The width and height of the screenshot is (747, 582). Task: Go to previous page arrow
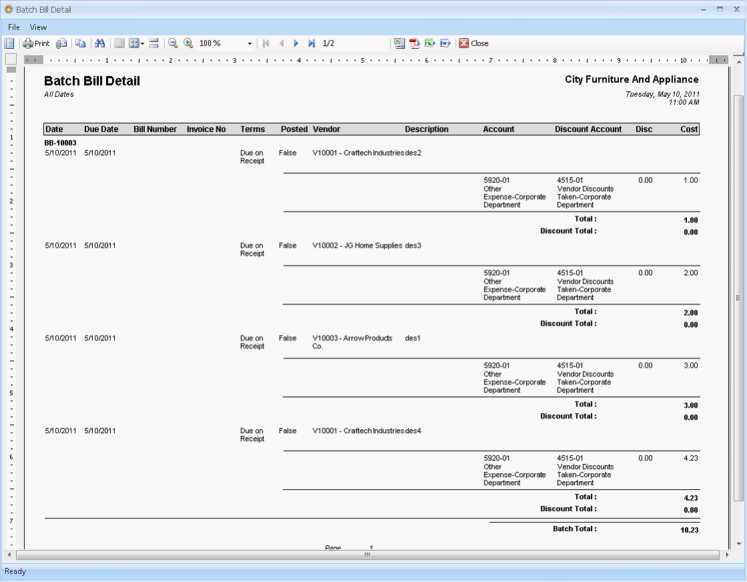(281, 43)
